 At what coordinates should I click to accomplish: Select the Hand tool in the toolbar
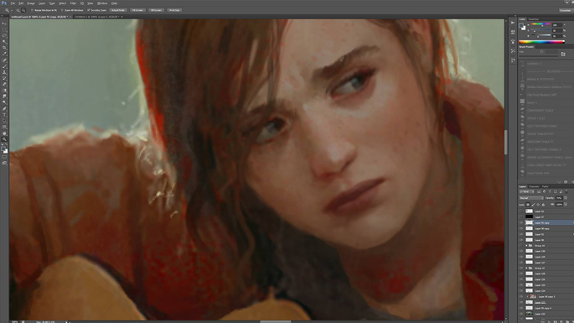4,133
